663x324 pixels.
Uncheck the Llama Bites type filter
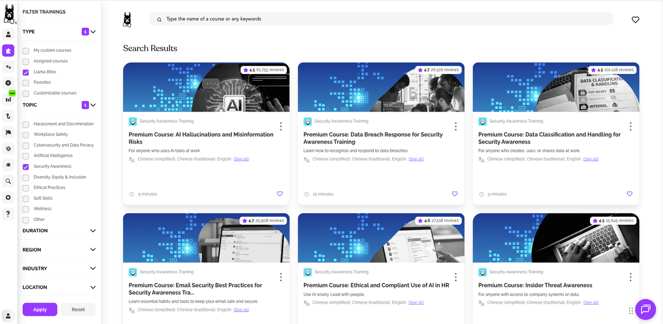[26, 72]
